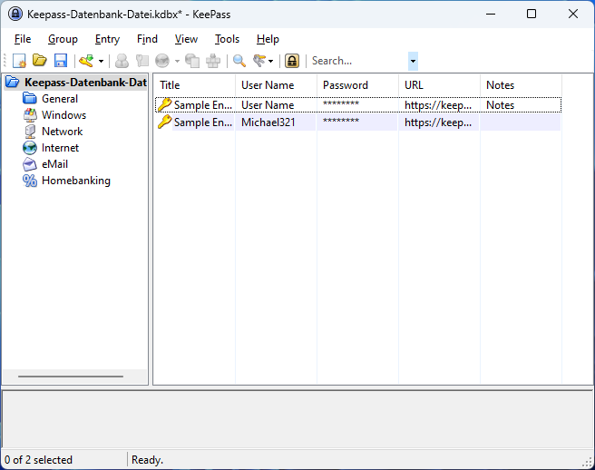Sort entries by Title column header
The height and width of the screenshot is (470, 595).
click(x=195, y=85)
